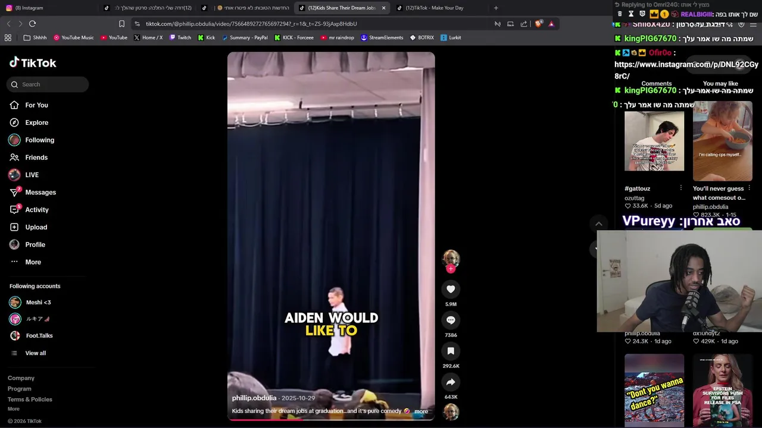Open video comments bubble icon
Image resolution: width=762 pixels, height=428 pixels.
tap(451, 320)
